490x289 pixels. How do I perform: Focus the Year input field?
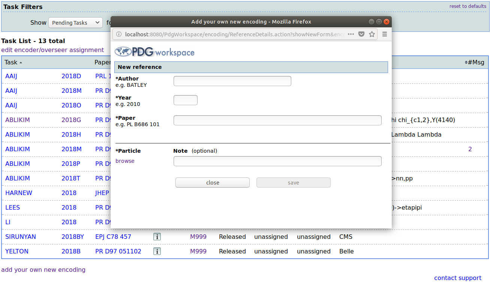(186, 100)
